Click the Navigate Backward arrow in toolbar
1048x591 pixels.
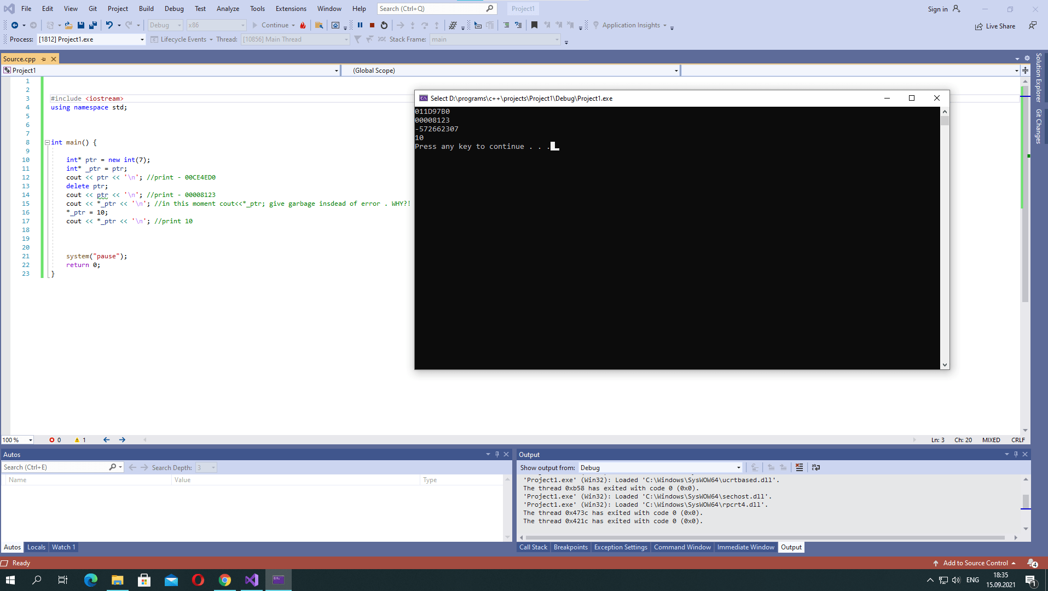coord(15,25)
